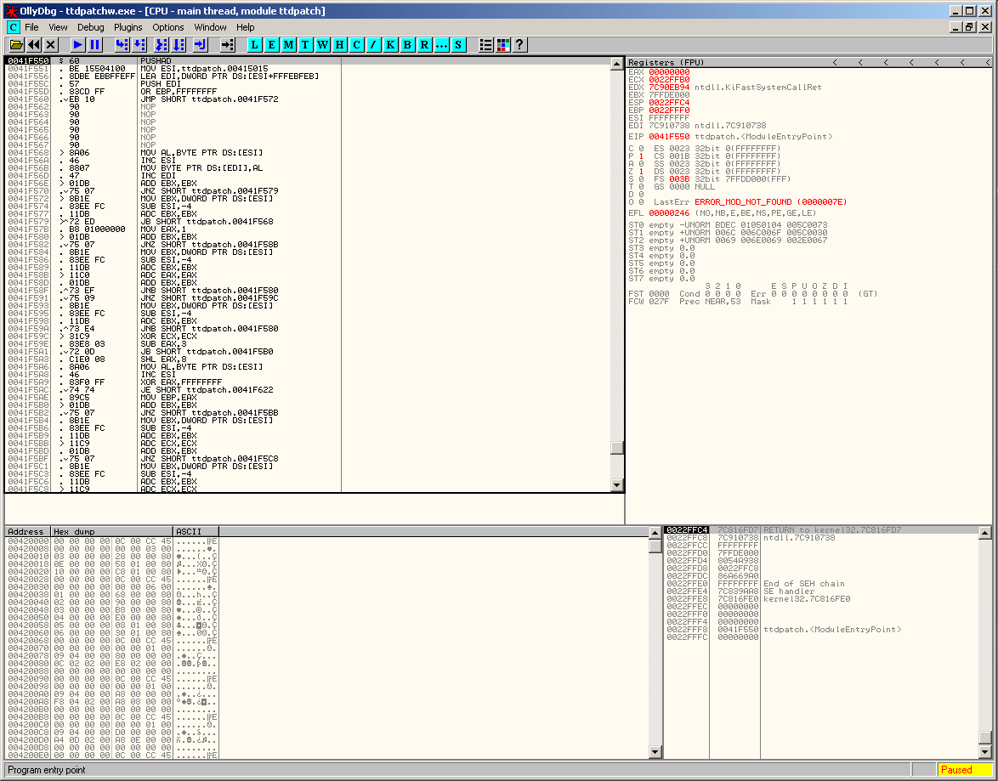This screenshot has height=781, width=998.
Task: Select the EIP register value 0041F550
Action: pos(669,137)
